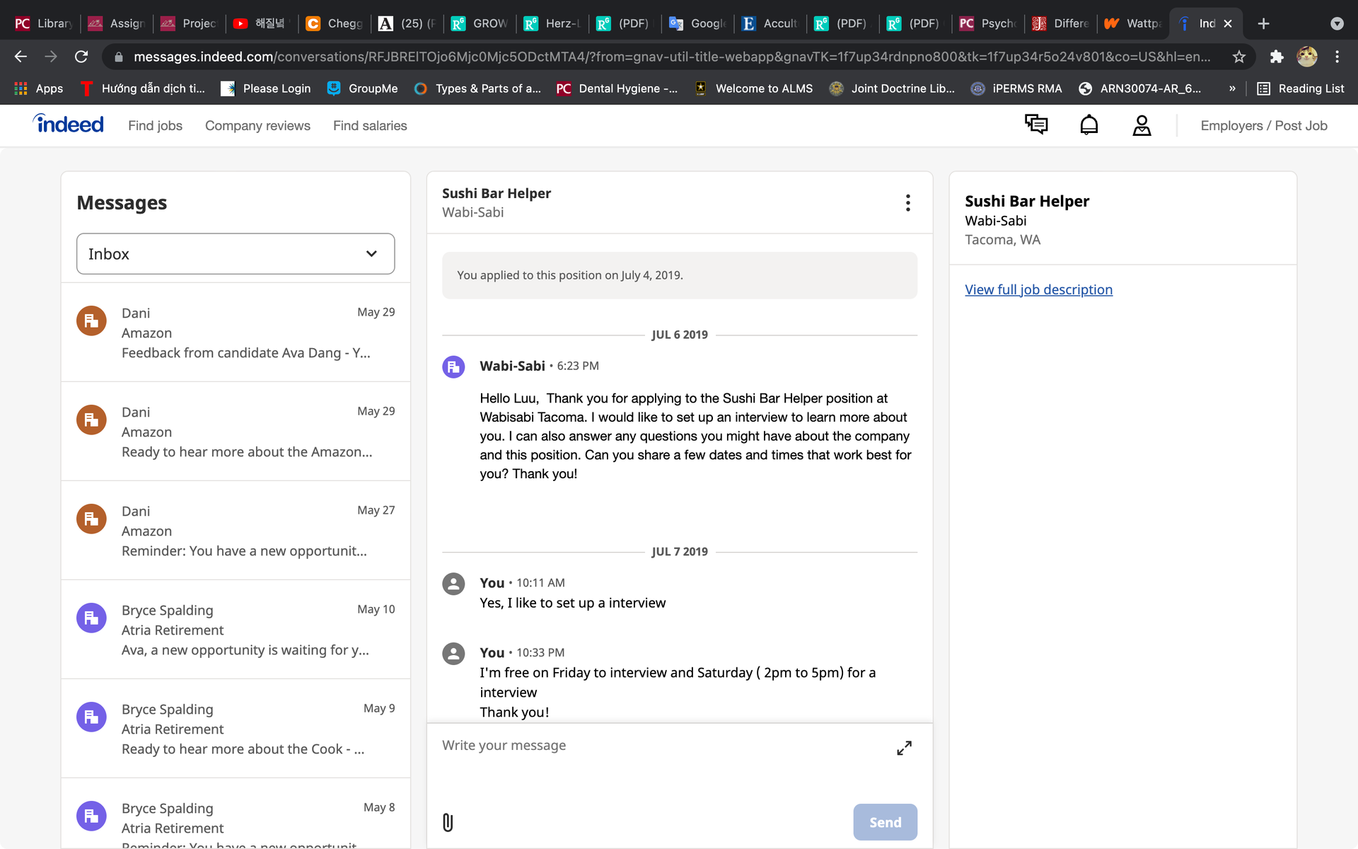Open Dani message about Feedback from candidate

236,333
